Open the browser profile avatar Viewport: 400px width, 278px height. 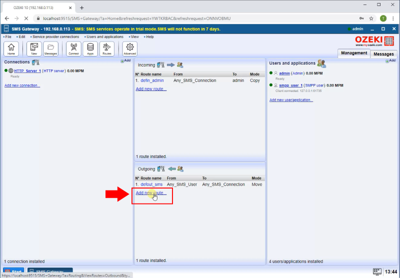tap(383, 18)
